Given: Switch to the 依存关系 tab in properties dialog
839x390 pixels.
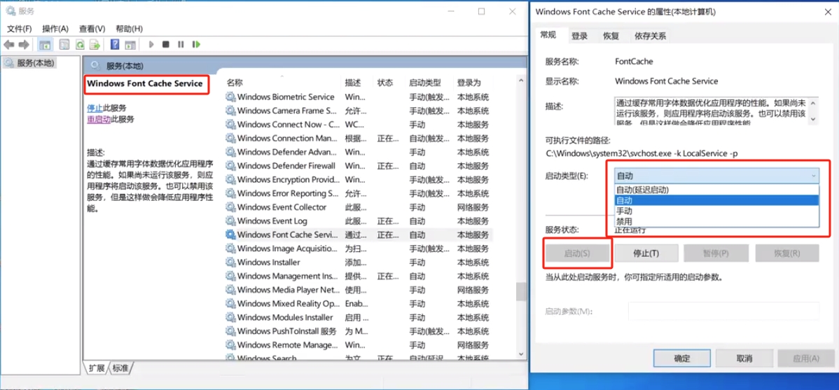Looking at the screenshot, I should click(x=650, y=36).
